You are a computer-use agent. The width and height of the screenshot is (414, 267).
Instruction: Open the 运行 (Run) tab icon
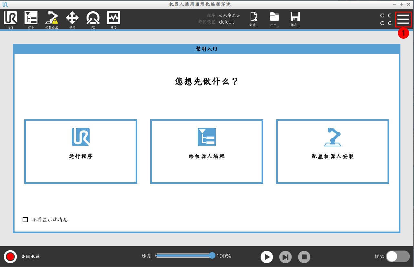[x=10, y=18]
